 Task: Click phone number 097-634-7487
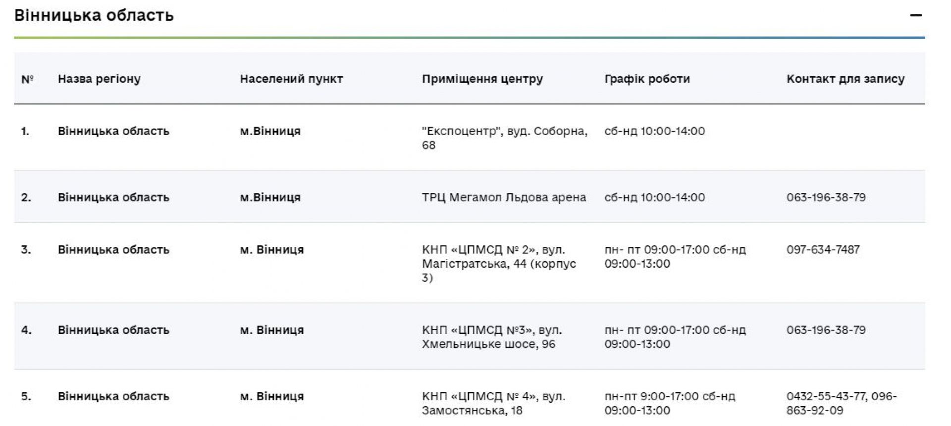click(823, 249)
